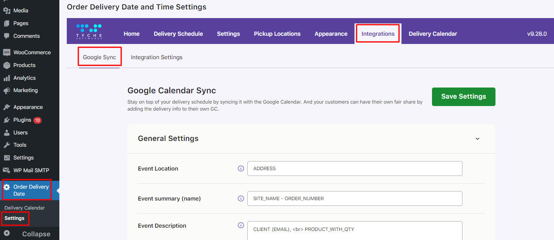Open the Delivery Calendar tab

click(433, 34)
